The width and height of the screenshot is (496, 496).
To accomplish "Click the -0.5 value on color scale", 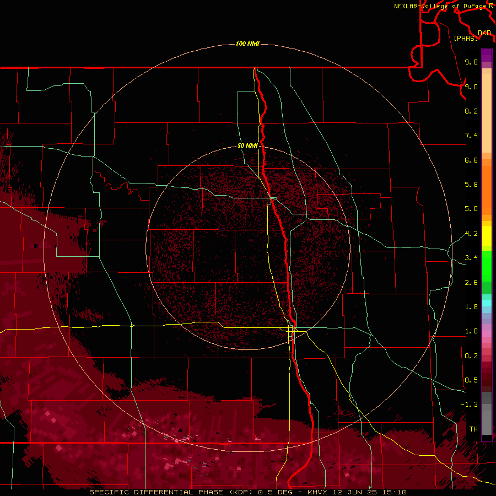I will pyautogui.click(x=469, y=380).
